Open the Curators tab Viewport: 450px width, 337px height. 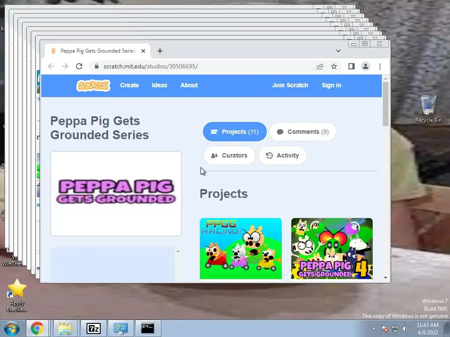click(x=229, y=156)
